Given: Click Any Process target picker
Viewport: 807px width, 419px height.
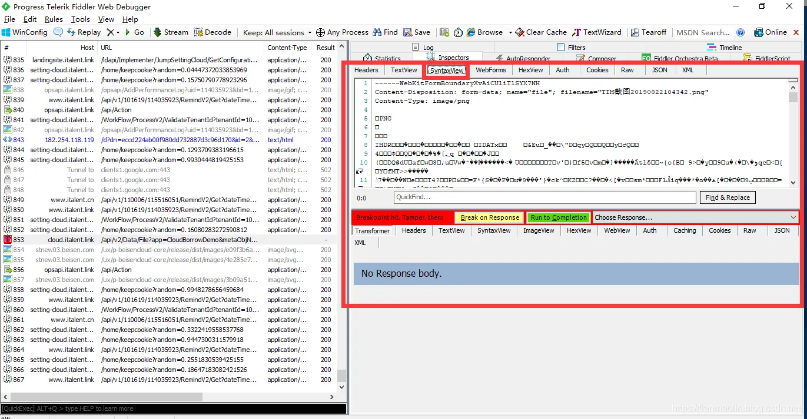Looking at the screenshot, I should click(x=342, y=32).
